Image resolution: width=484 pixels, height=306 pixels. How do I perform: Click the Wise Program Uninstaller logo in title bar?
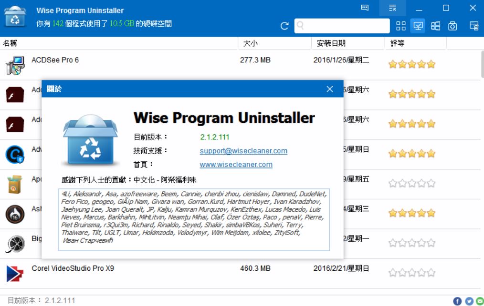tap(15, 17)
